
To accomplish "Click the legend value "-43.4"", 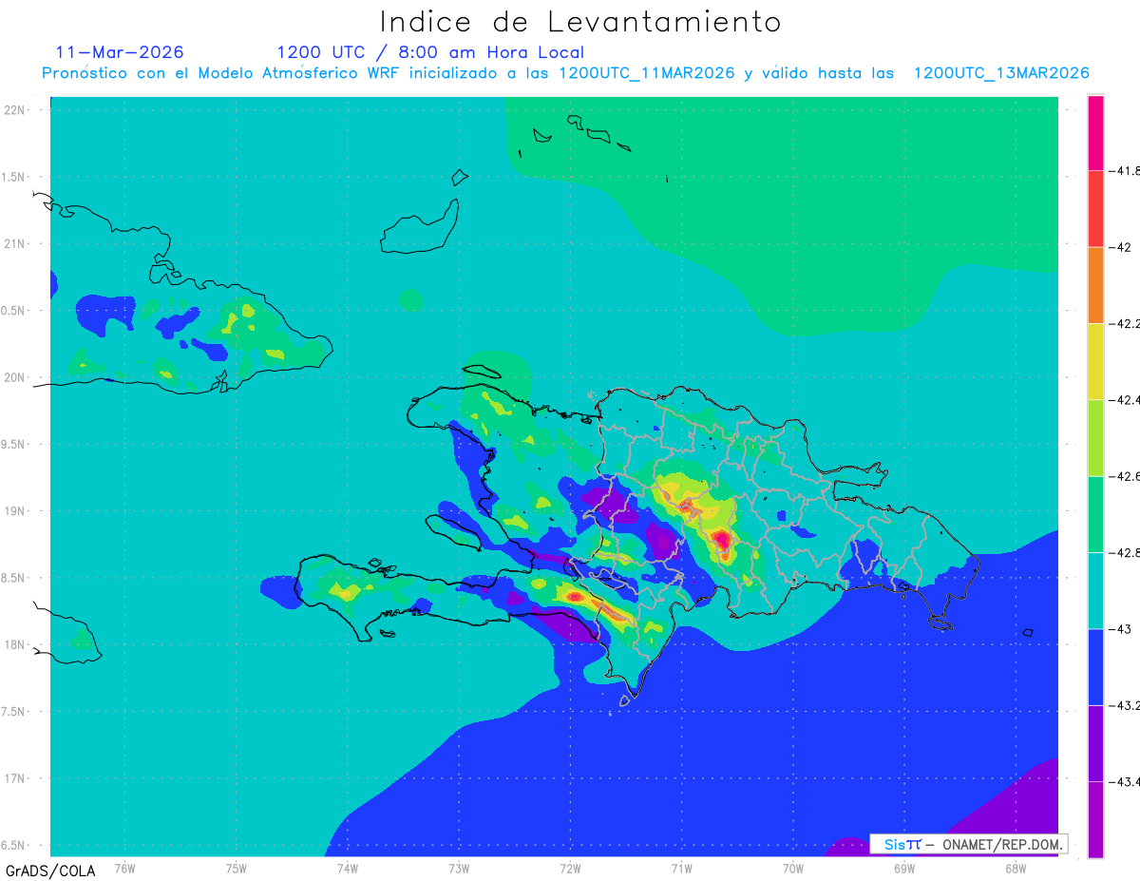I will coord(1125,781).
